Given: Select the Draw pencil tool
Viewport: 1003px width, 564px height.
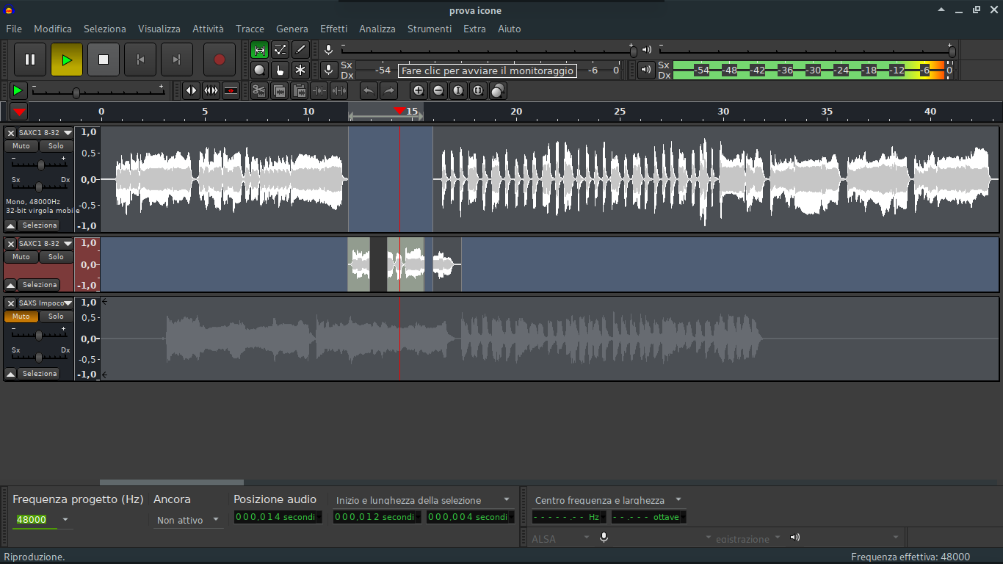Looking at the screenshot, I should pos(300,50).
